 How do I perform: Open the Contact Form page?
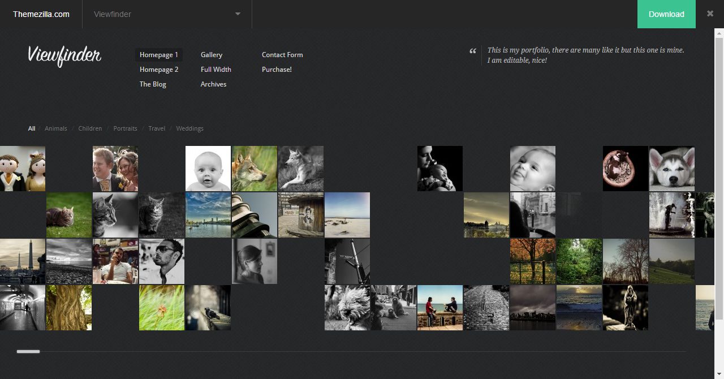click(282, 55)
